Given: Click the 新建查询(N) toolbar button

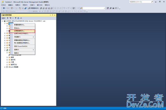Looking at the screenshot, I should click(34, 8).
